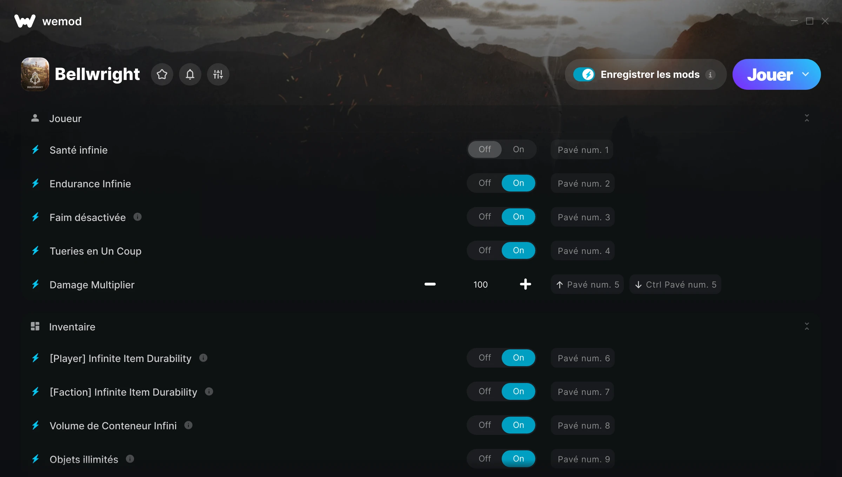Show info for Objets illimités
Viewport: 842px width, 477px height.
[130, 459]
